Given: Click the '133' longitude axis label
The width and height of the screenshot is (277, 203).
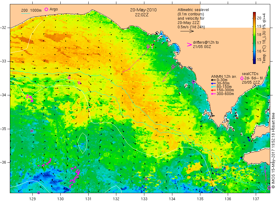Looking at the screenshot, I should point(144,199).
